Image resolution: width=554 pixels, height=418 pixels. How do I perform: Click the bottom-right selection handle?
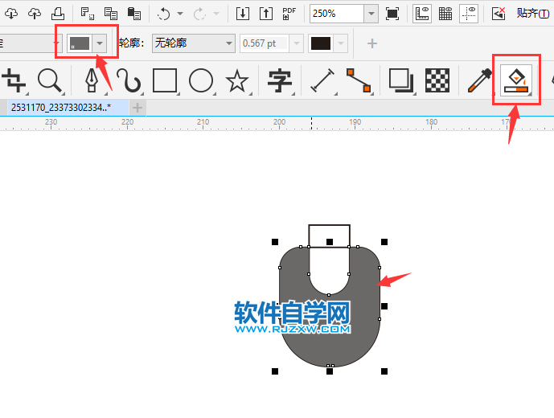point(384,371)
